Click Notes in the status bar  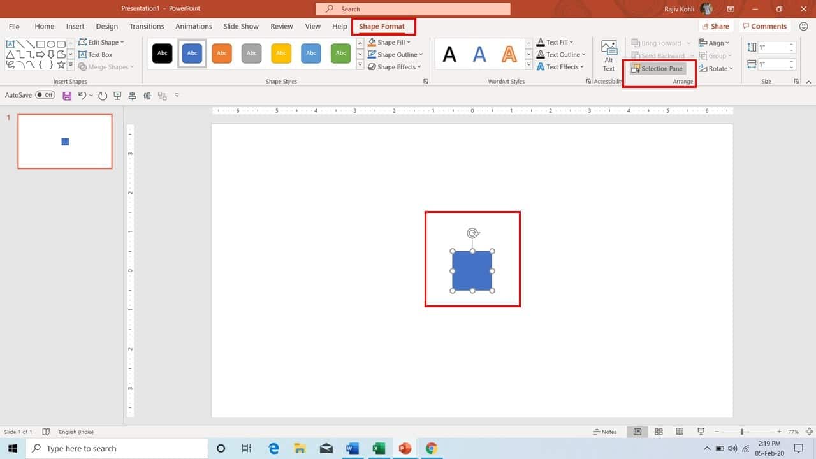[605, 432]
